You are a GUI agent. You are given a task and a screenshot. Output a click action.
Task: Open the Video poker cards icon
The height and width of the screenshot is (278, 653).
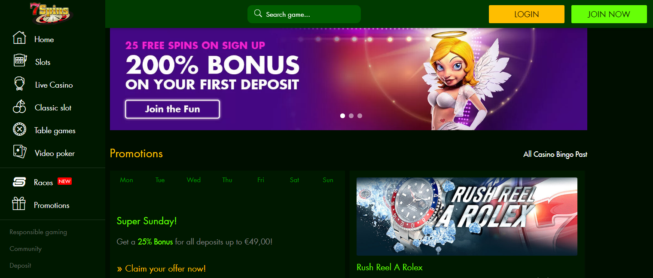point(20,152)
